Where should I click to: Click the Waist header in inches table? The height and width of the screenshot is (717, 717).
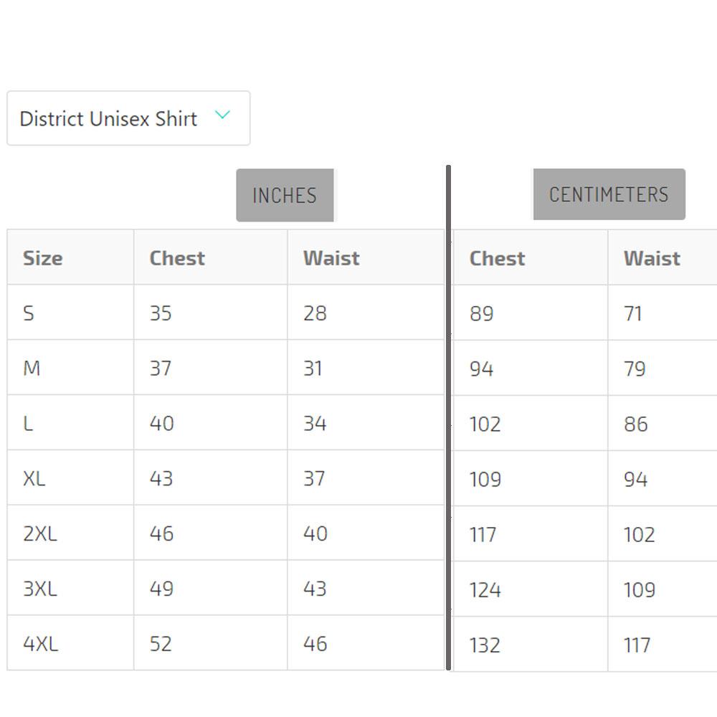[331, 258]
